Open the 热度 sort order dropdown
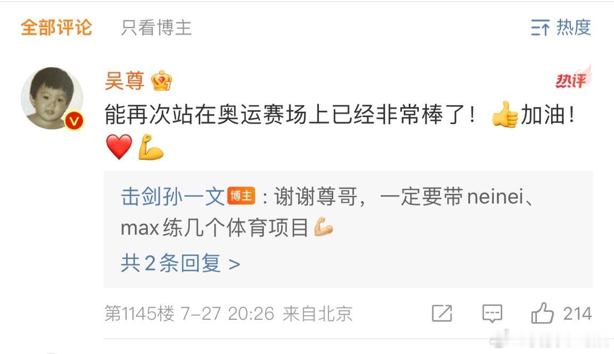 (x=561, y=27)
